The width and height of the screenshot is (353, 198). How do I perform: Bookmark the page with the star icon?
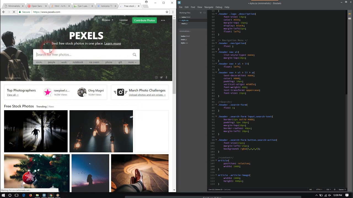[167, 12]
